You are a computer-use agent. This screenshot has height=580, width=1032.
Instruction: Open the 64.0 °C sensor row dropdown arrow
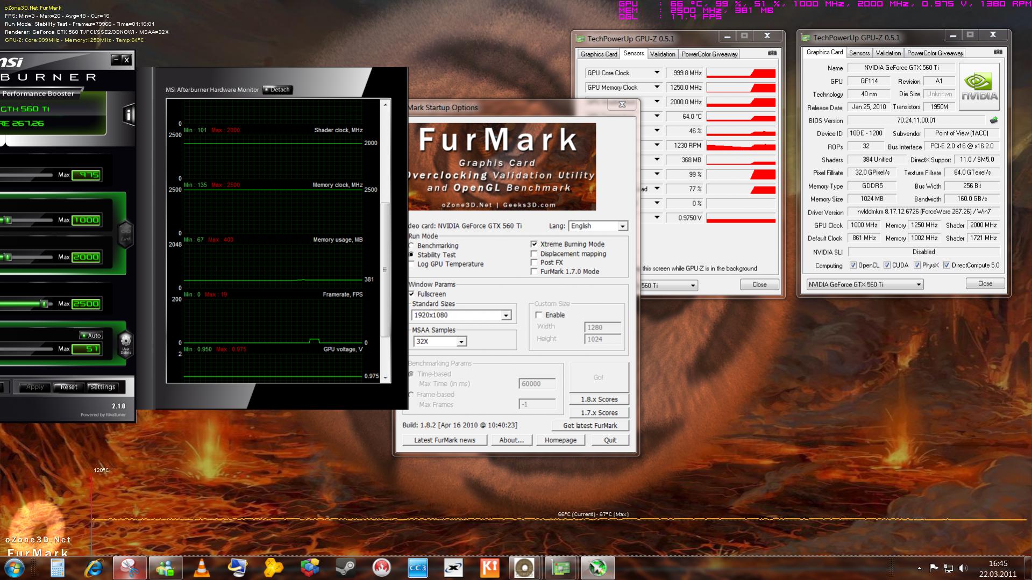pyautogui.click(x=657, y=116)
